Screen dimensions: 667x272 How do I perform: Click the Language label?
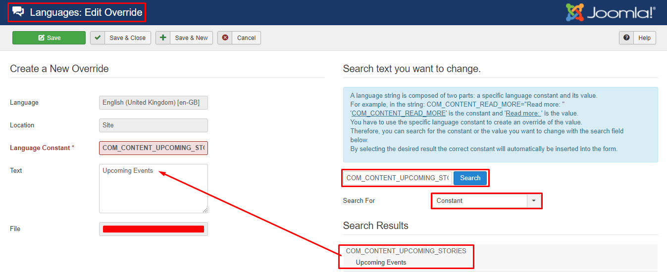pyautogui.click(x=24, y=103)
